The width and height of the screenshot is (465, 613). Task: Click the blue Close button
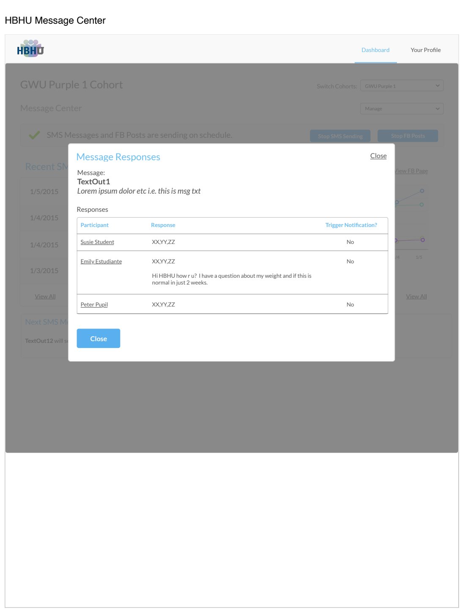(x=98, y=339)
